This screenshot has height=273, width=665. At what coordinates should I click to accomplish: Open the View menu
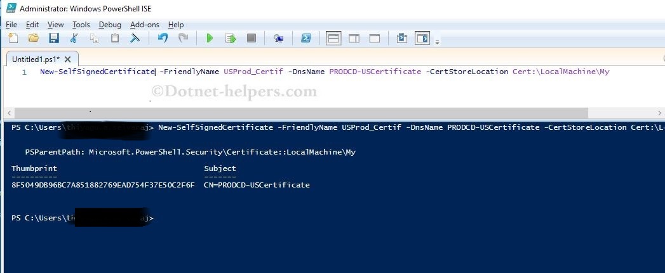pos(55,25)
